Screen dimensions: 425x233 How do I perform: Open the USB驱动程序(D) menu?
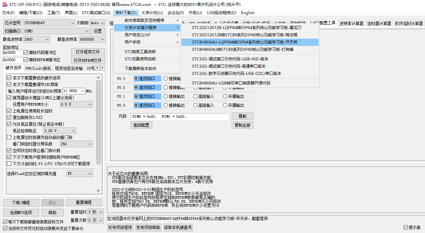(221, 13)
